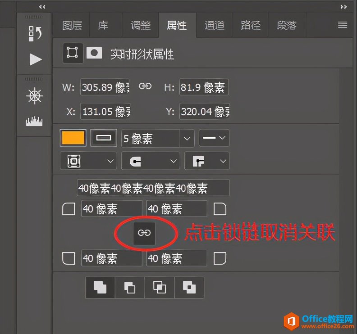This screenshot has width=357, height=334.
Task: Switch to the 调整 tab
Action: point(141,25)
